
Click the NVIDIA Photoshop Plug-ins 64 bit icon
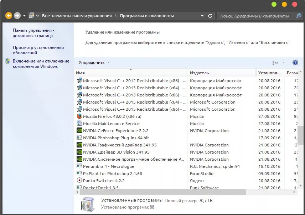click(79, 137)
